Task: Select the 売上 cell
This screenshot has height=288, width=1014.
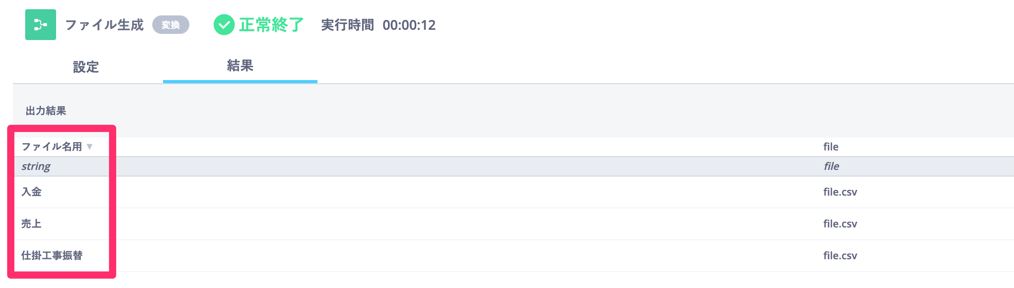Action: point(31,224)
